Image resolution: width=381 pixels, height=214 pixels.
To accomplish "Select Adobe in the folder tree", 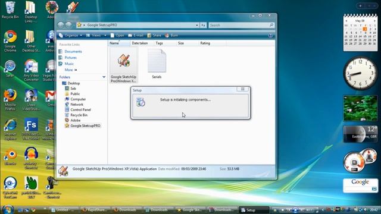I will point(73,120).
